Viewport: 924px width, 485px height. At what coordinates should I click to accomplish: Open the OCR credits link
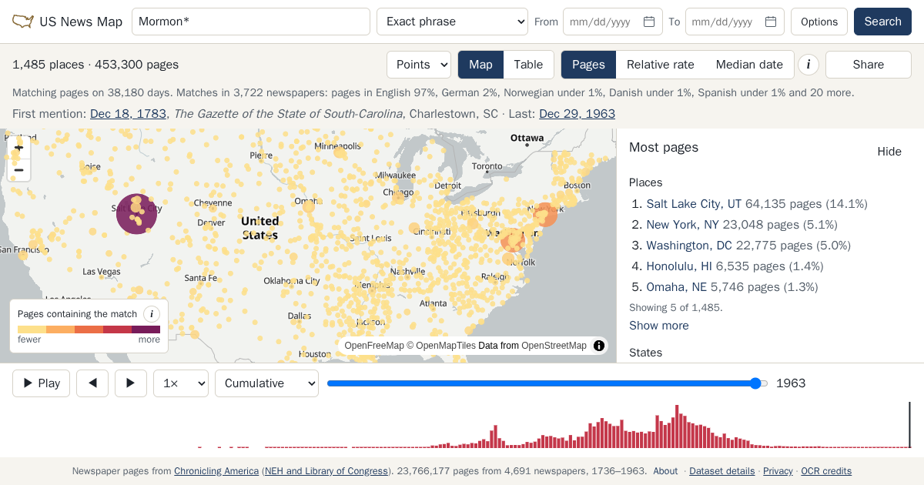pyautogui.click(x=826, y=471)
